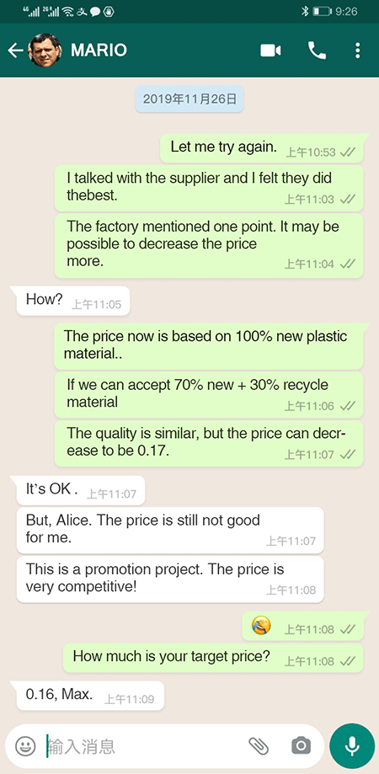The height and width of the screenshot is (774, 379).
Task: Open the three-dot more options menu
Action: coord(358,51)
